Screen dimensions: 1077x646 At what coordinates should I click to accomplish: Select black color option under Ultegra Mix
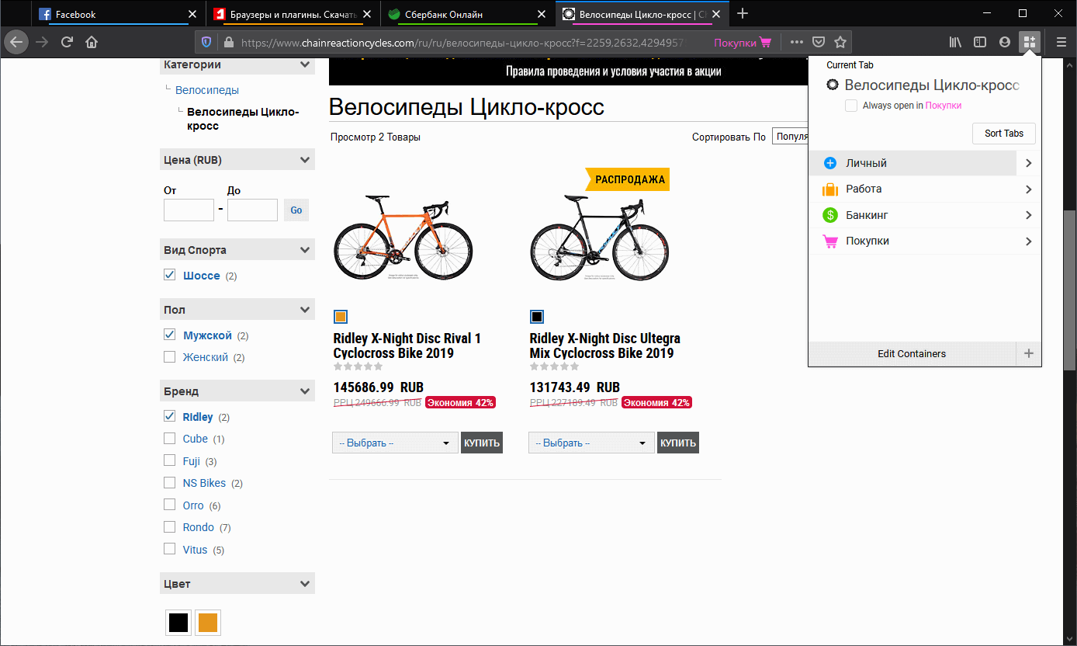537,317
